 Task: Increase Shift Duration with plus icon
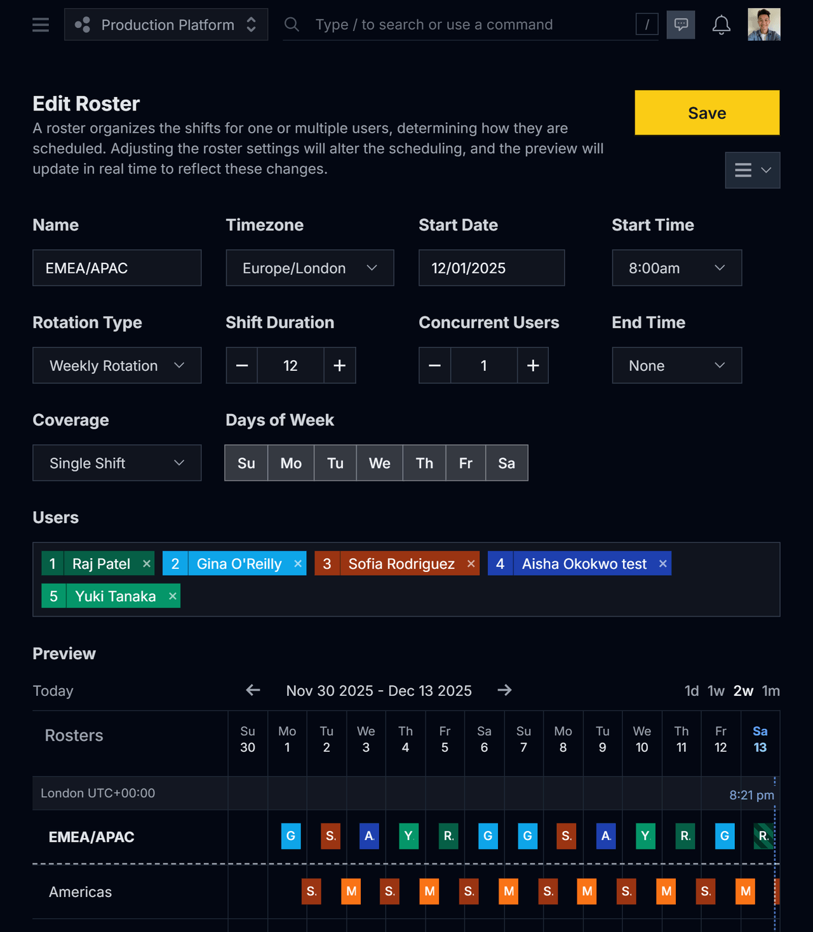click(340, 365)
